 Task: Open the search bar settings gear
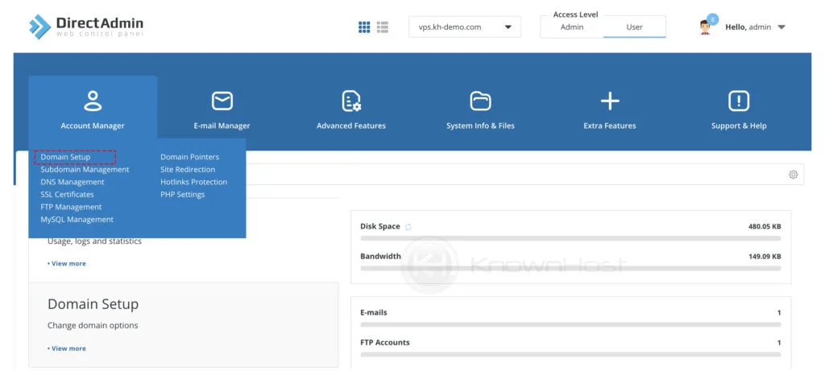point(793,175)
